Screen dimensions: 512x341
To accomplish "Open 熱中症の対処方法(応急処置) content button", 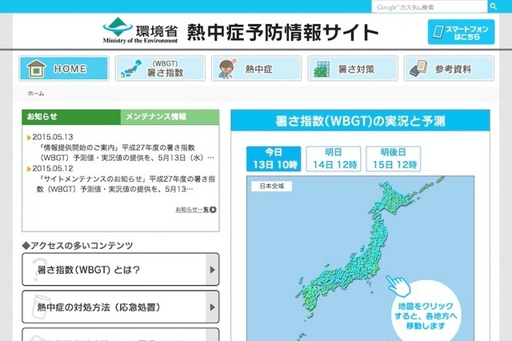I will coord(121,307).
